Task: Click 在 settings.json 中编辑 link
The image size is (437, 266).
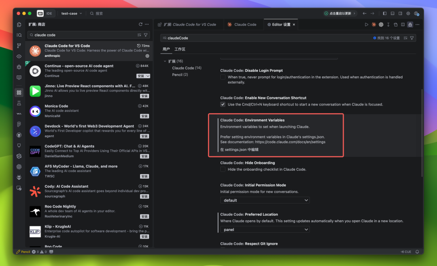Action: tap(239, 149)
